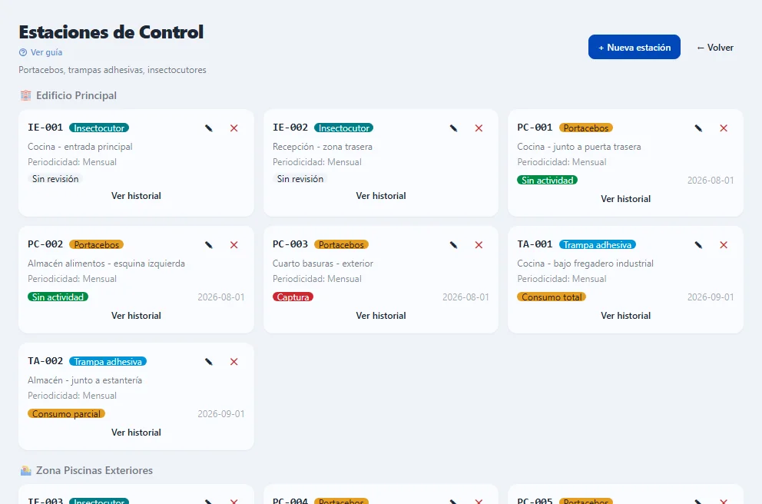Click the help circle icon beside Ver guía
Viewport: 762px width, 504px height.
[23, 52]
